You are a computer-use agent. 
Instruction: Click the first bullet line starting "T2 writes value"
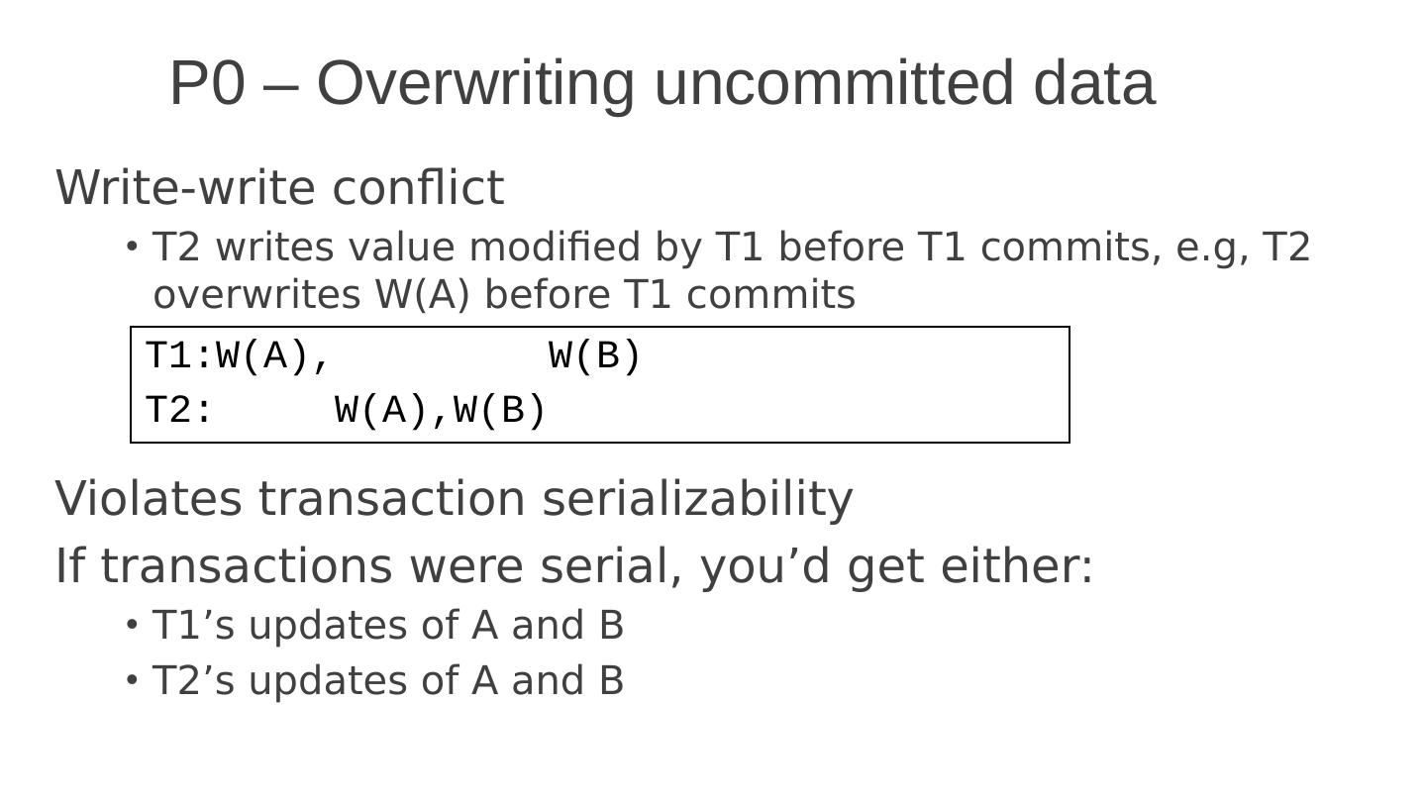pos(731,248)
